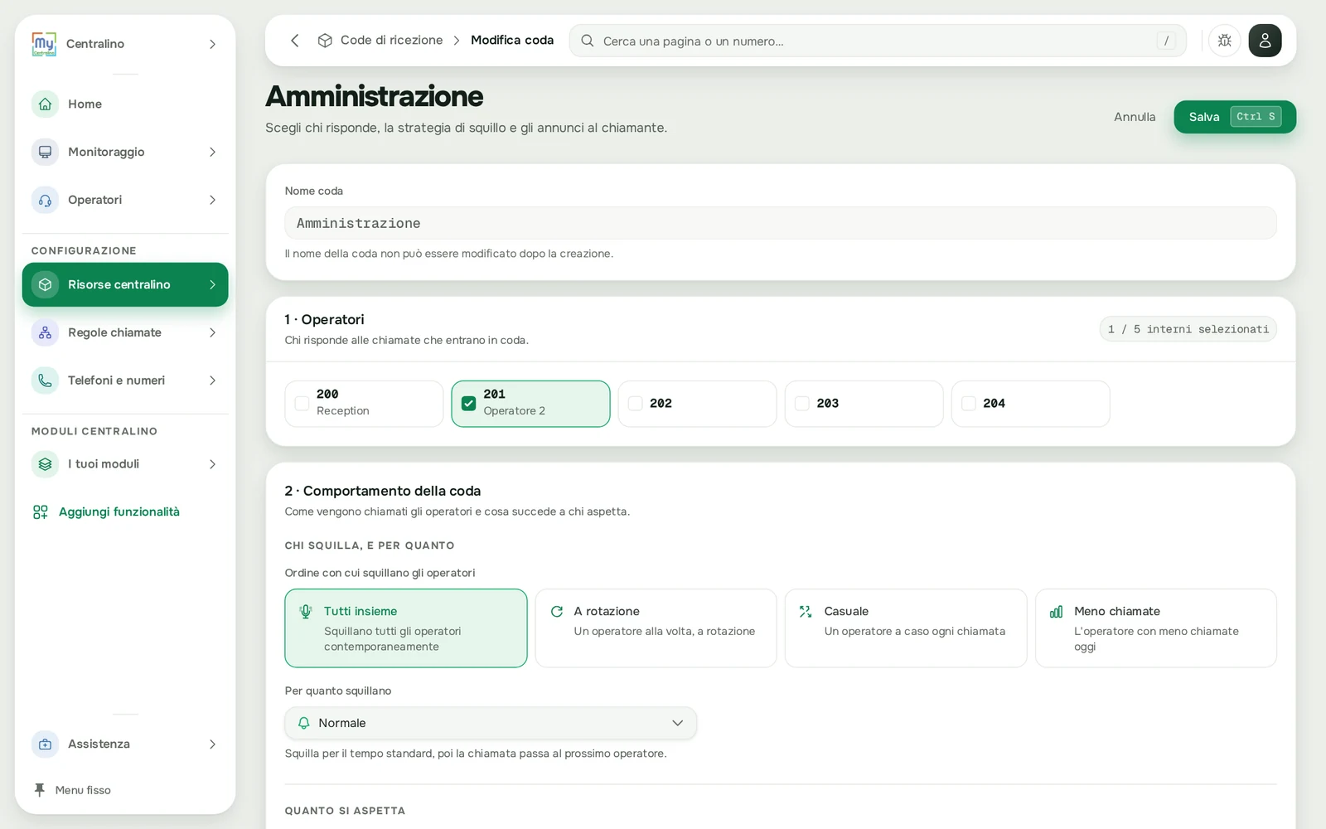Viewport: 1326px width, 829px height.
Task: Click the Assistenza first-aid icon
Action: tap(45, 744)
